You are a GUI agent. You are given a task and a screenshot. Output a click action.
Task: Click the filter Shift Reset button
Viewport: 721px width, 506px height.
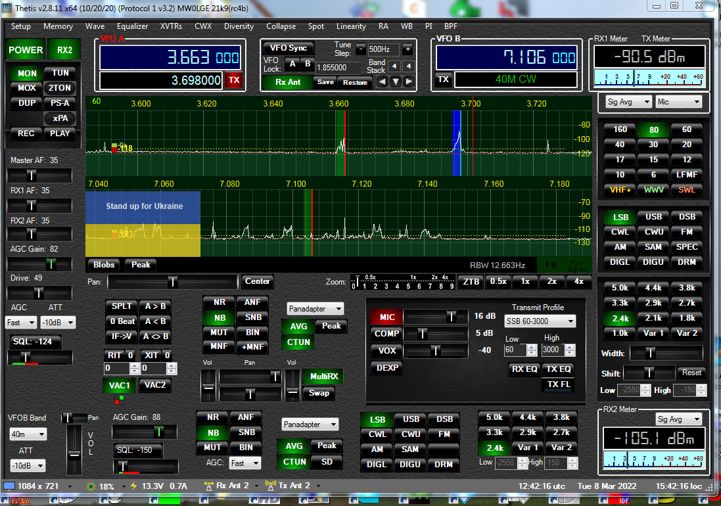coord(691,372)
